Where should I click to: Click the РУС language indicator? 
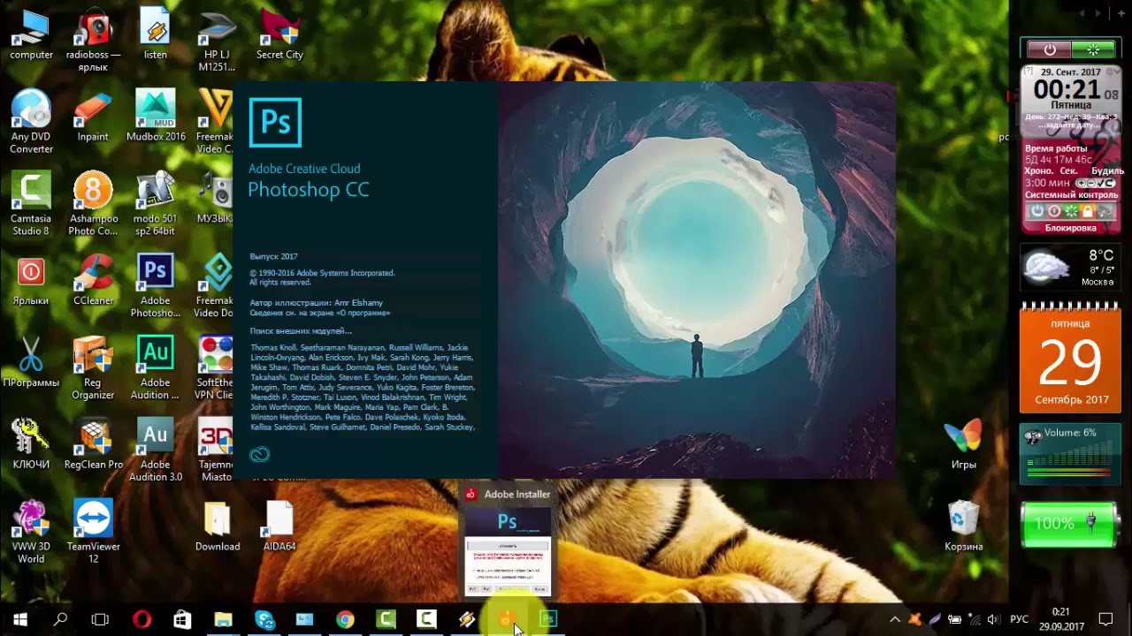[x=1019, y=619]
